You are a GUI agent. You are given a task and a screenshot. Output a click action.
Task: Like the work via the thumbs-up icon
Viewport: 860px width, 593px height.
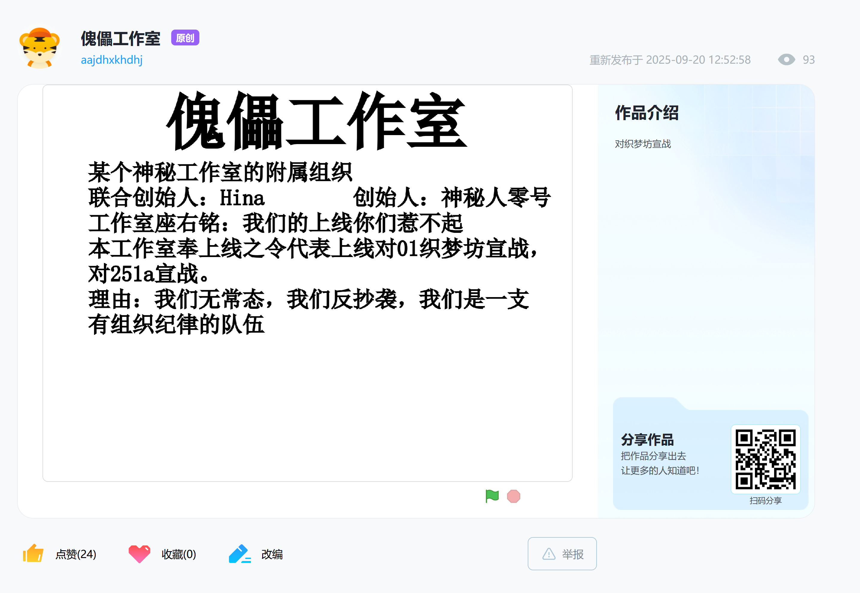33,554
